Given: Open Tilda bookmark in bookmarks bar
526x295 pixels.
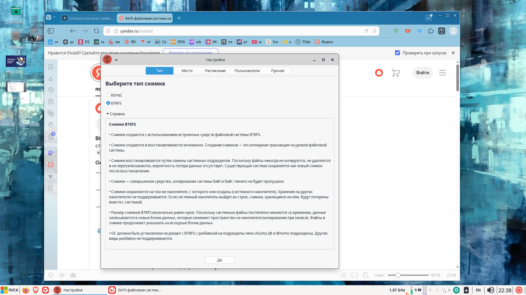Looking at the screenshot, I should (303, 42).
